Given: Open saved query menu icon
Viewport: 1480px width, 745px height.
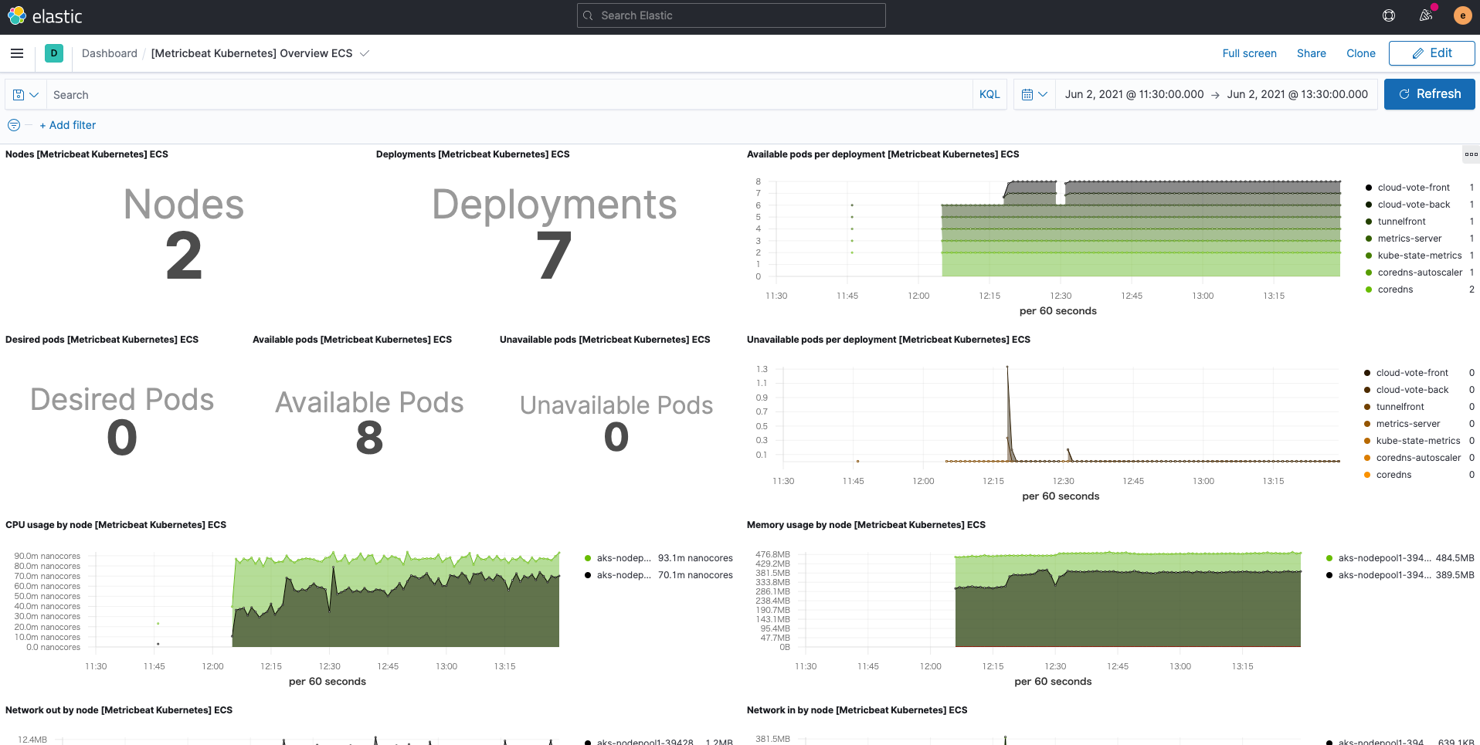Looking at the screenshot, I should (x=25, y=94).
